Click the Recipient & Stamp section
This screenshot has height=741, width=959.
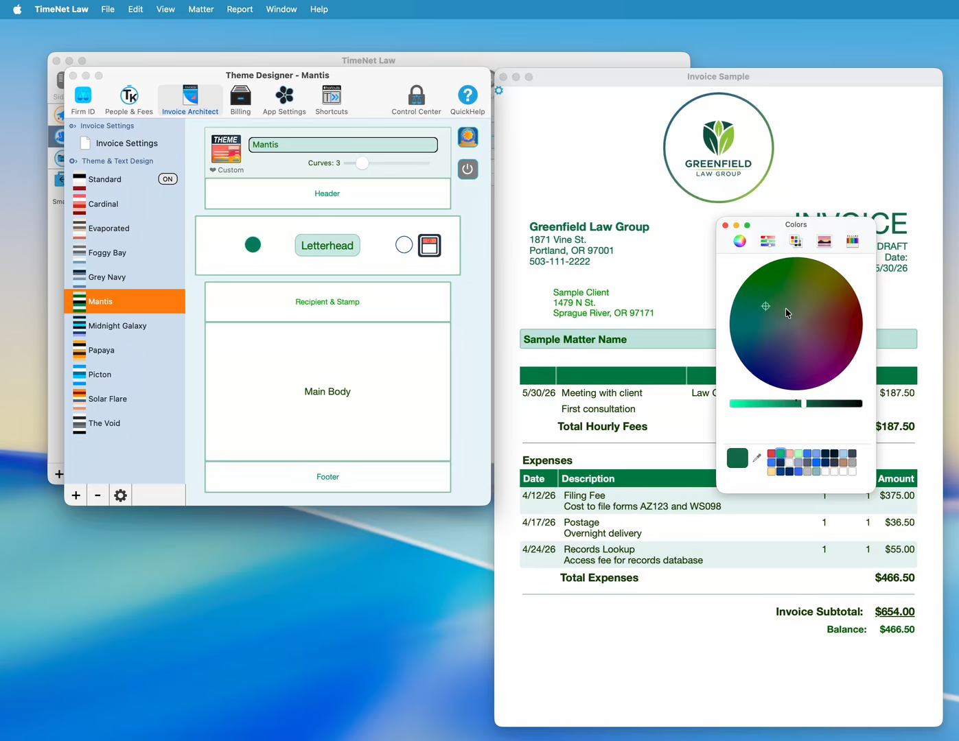327,302
